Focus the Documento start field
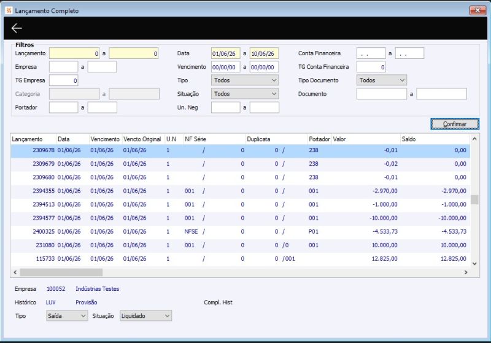The height and width of the screenshot is (343, 491). point(381,94)
